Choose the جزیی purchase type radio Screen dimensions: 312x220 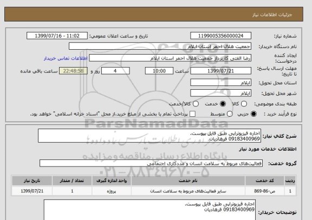pyautogui.click(x=253, y=114)
